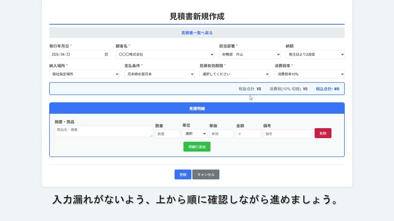Submit the form with 登録 button
394x221 pixels.
coord(183,174)
